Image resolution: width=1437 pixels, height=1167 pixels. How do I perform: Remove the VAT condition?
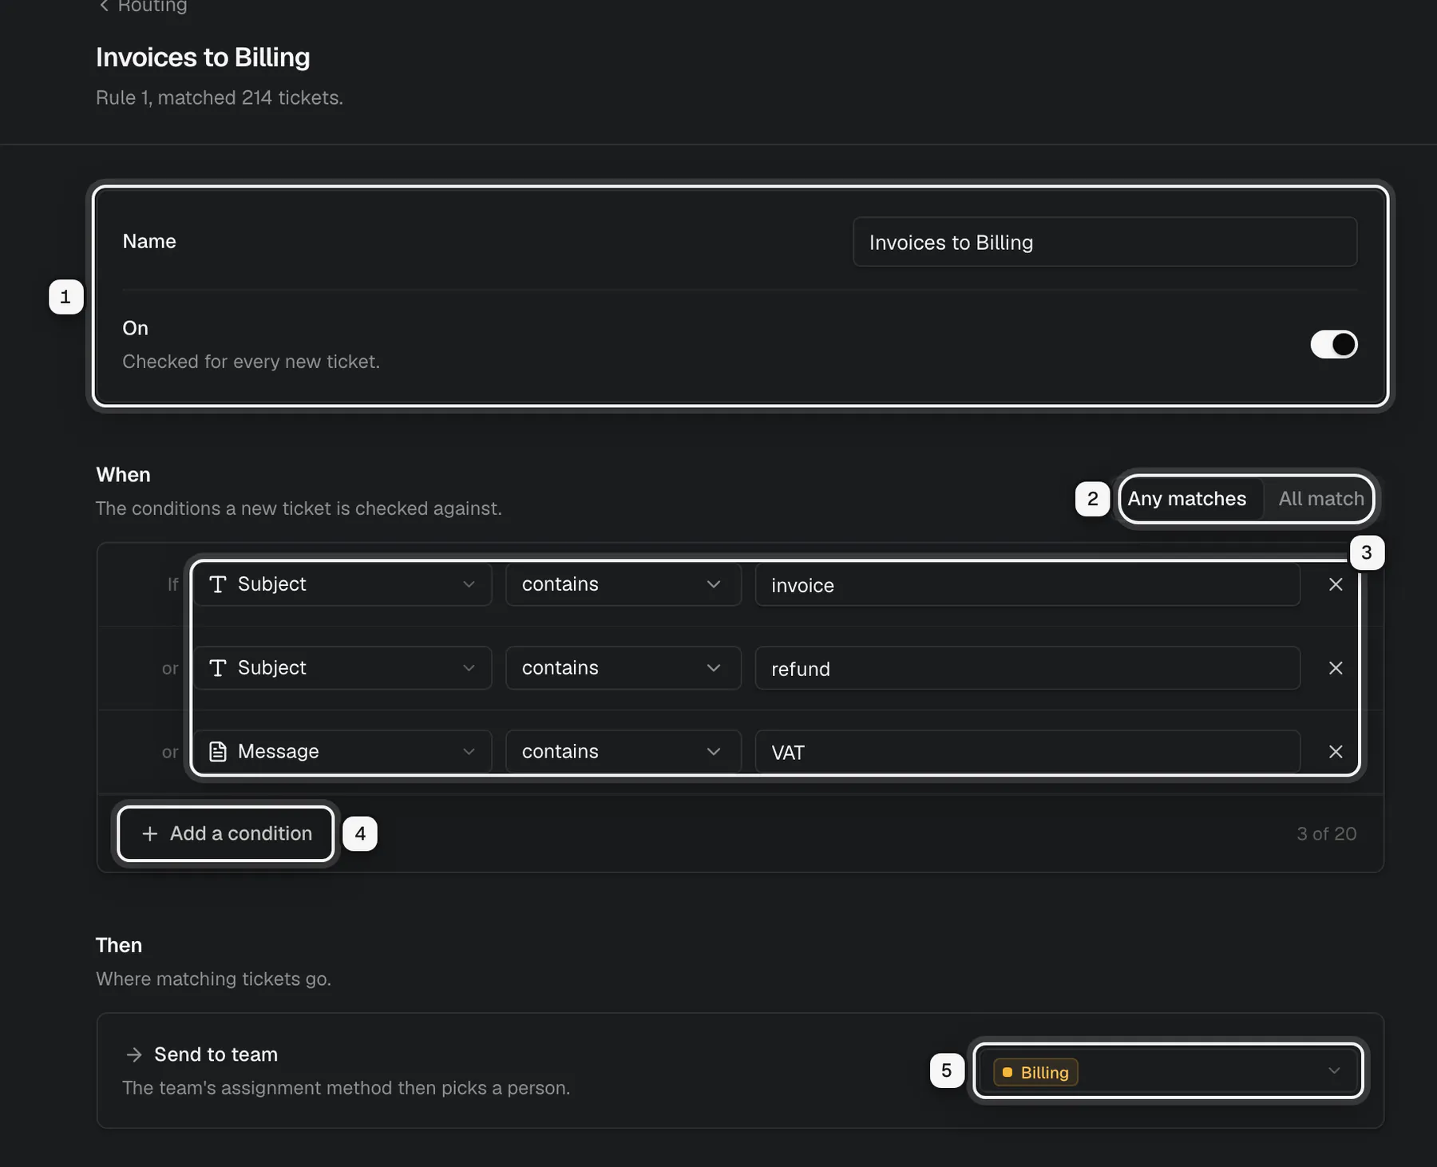point(1336,752)
